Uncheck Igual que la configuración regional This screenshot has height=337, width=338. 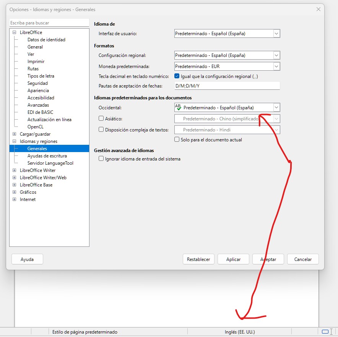click(177, 76)
